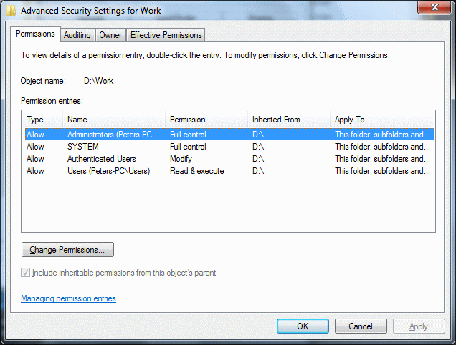Select the Effective Permissions tab

click(166, 34)
